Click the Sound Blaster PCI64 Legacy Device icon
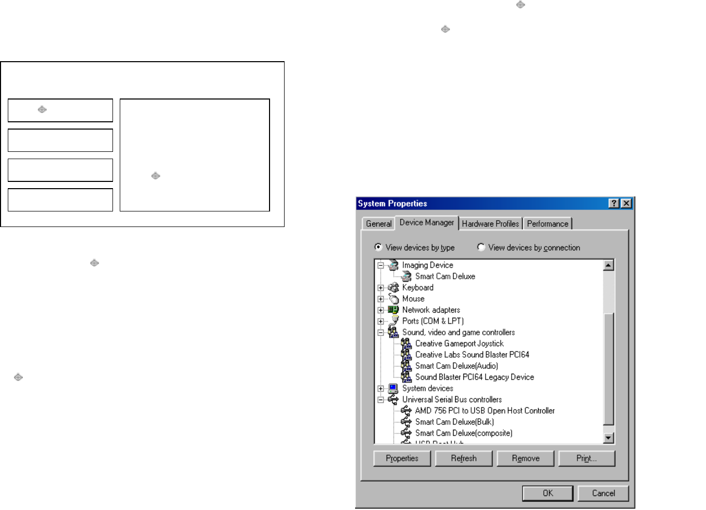 (406, 377)
